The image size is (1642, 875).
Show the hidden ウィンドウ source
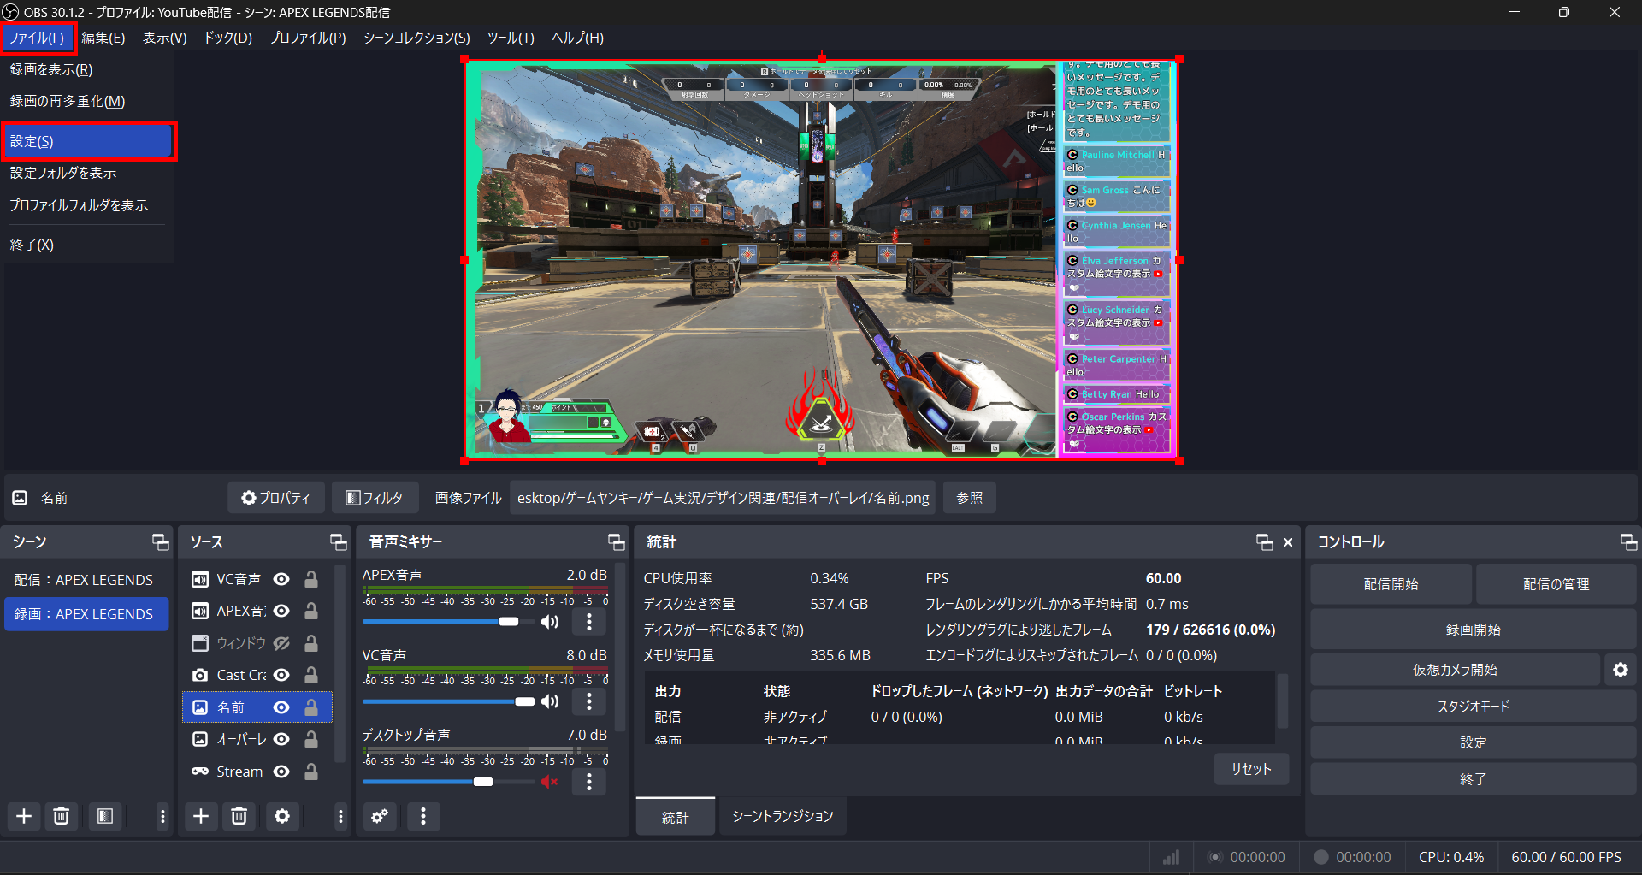pos(281,643)
